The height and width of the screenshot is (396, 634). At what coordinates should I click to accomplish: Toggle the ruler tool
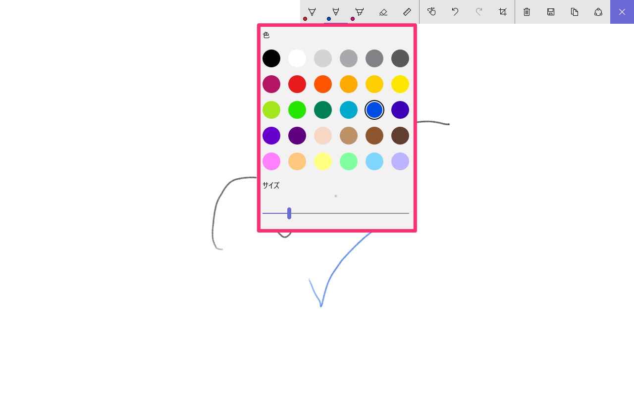(x=407, y=12)
